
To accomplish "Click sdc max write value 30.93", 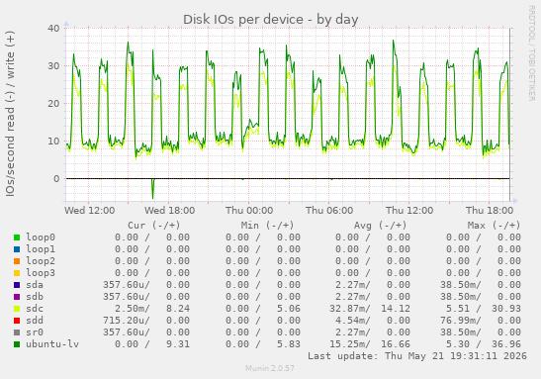I will (506, 309).
